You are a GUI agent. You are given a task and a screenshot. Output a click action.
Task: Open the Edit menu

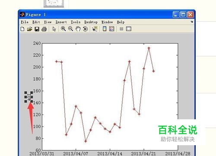36,22
